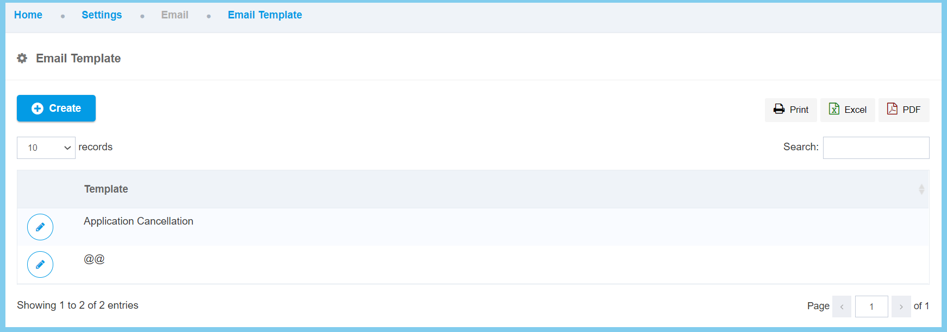Viewport: 947px width, 332px height.
Task: Click the edit pencil for the @@ template
Action: click(40, 265)
